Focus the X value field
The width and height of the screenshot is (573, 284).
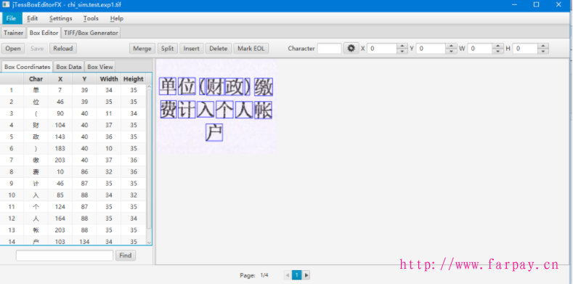click(382, 48)
